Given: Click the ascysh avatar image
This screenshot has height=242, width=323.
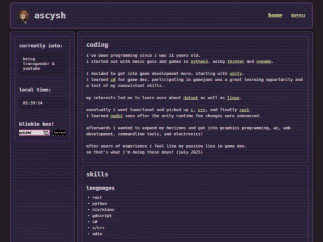Looking at the screenshot, I should coord(24,16).
